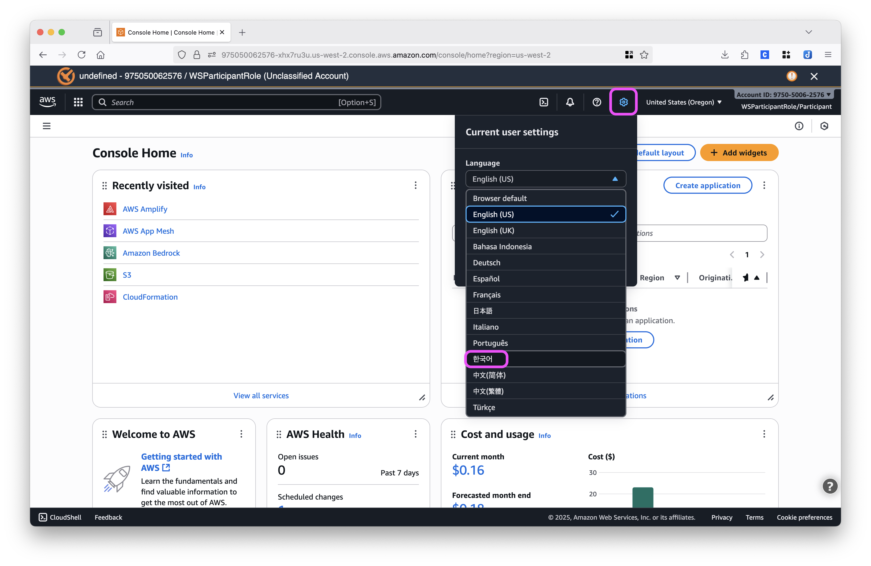The height and width of the screenshot is (566, 871).
Task: Reload the page in the browser
Action: point(82,55)
